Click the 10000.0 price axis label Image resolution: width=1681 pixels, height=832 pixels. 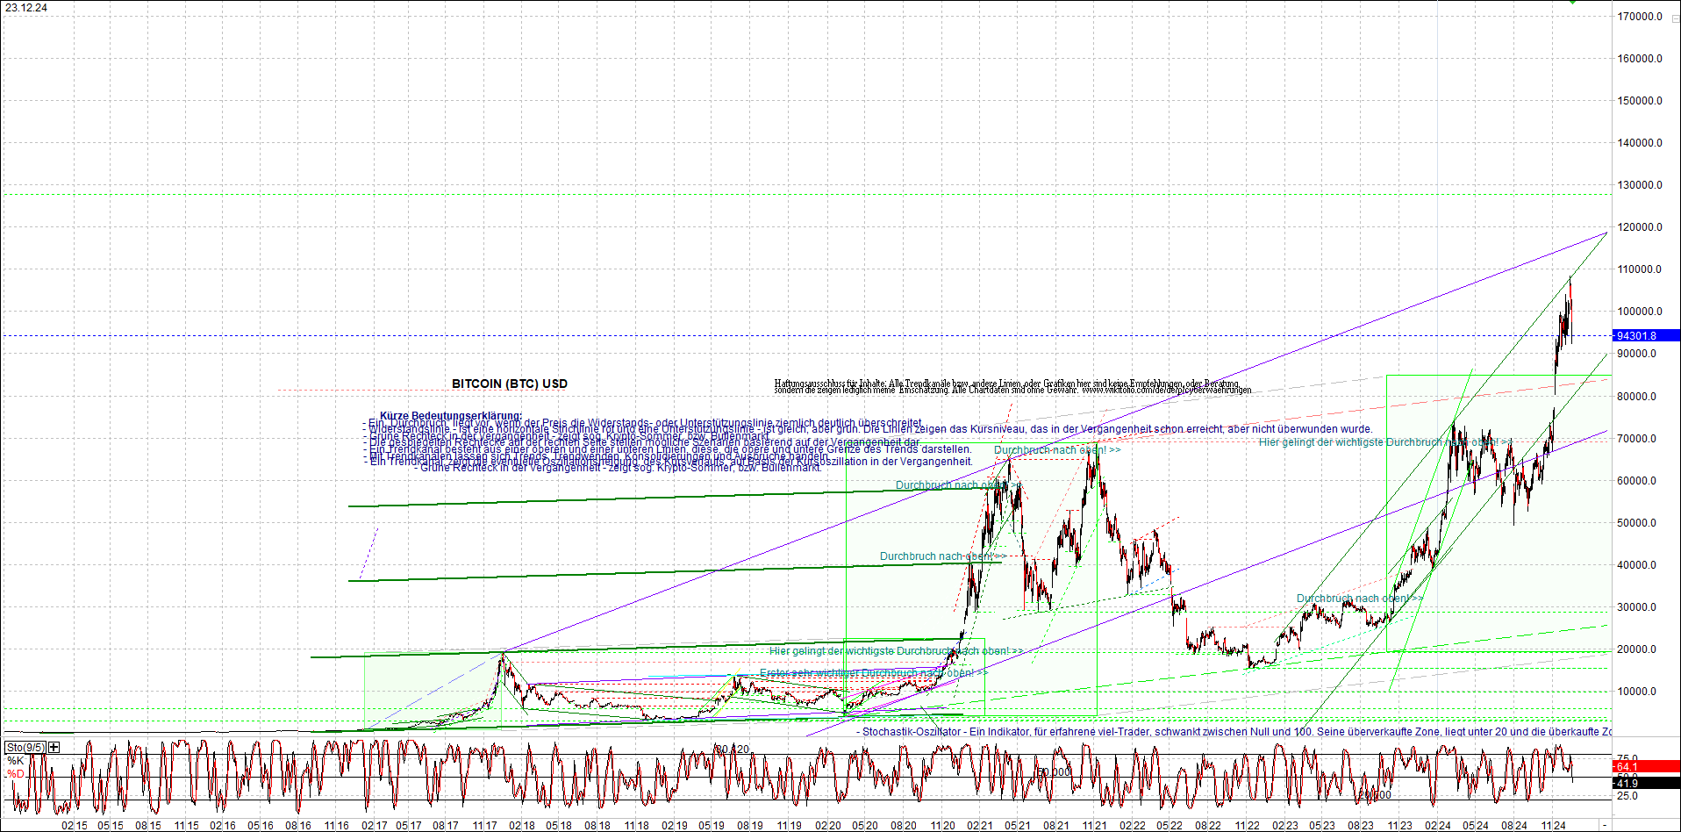coord(1637,692)
